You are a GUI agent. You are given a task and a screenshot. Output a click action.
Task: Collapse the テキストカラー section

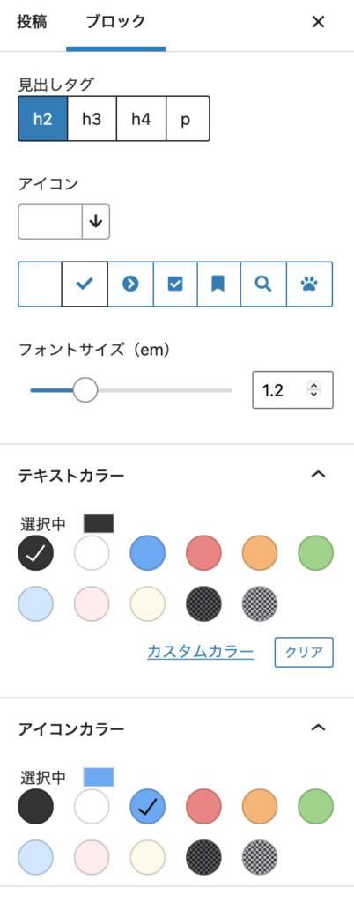pos(318,474)
